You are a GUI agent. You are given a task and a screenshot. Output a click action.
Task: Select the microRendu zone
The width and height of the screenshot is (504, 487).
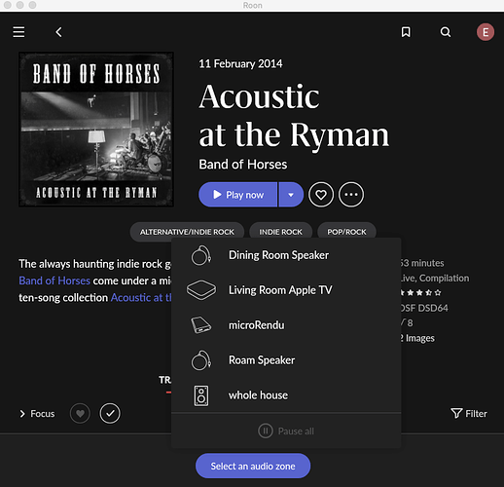pos(286,325)
